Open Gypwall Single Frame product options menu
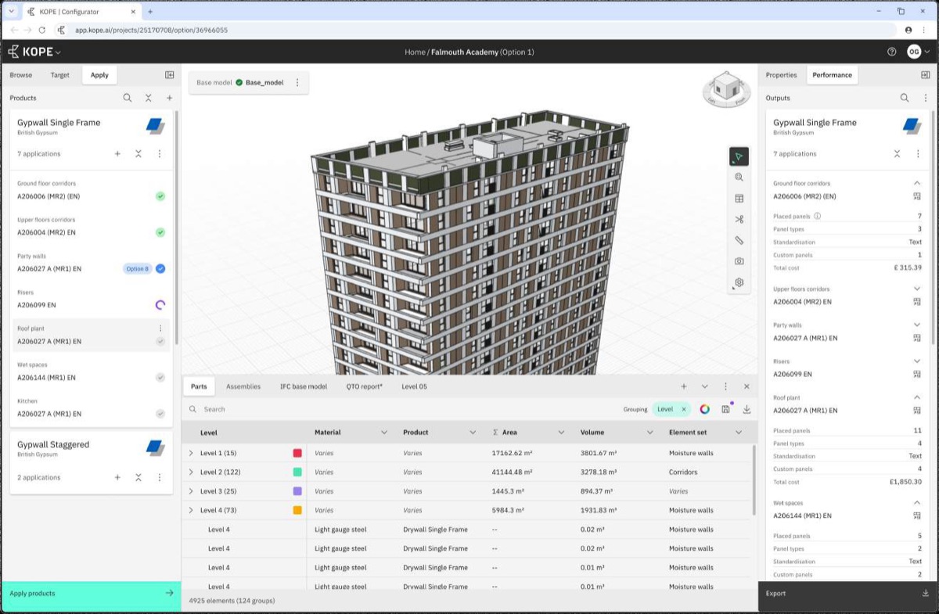 pos(160,154)
